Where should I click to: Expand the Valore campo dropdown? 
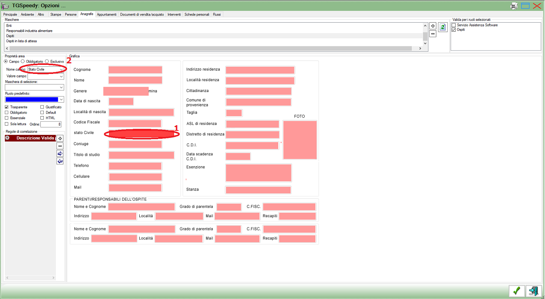61,76
